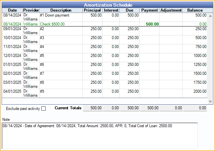Viewport: 215px width, 151px height.
Task: Click inside the Note text box
Action: pyautogui.click(x=100, y=136)
